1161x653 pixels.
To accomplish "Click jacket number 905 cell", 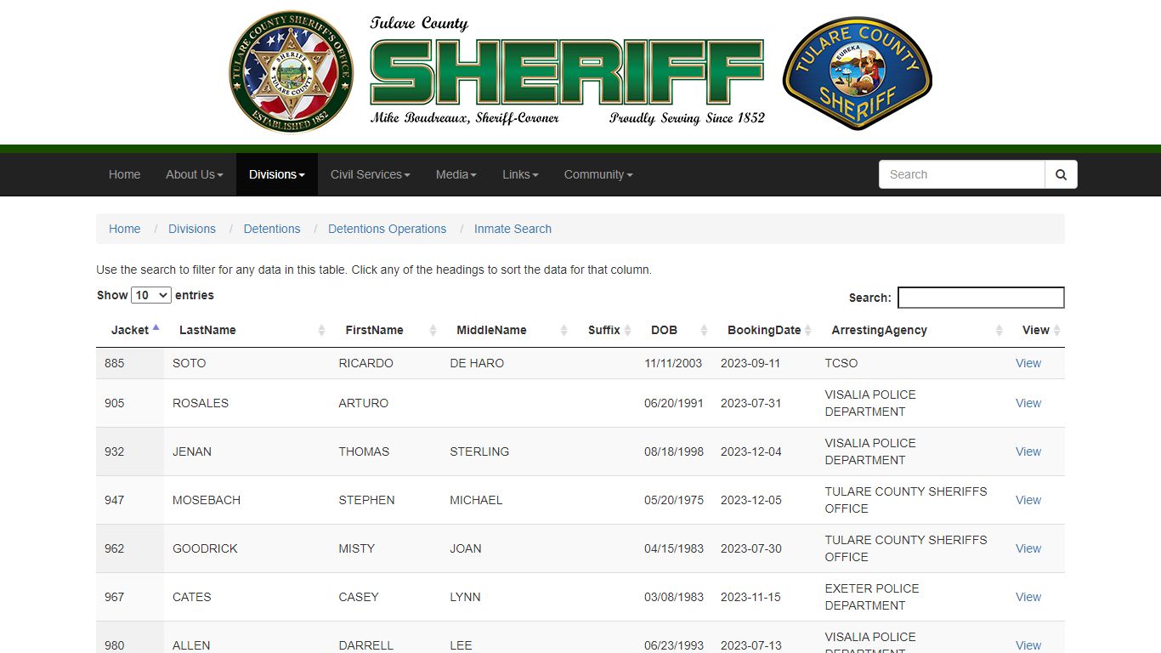I will pyautogui.click(x=130, y=403).
